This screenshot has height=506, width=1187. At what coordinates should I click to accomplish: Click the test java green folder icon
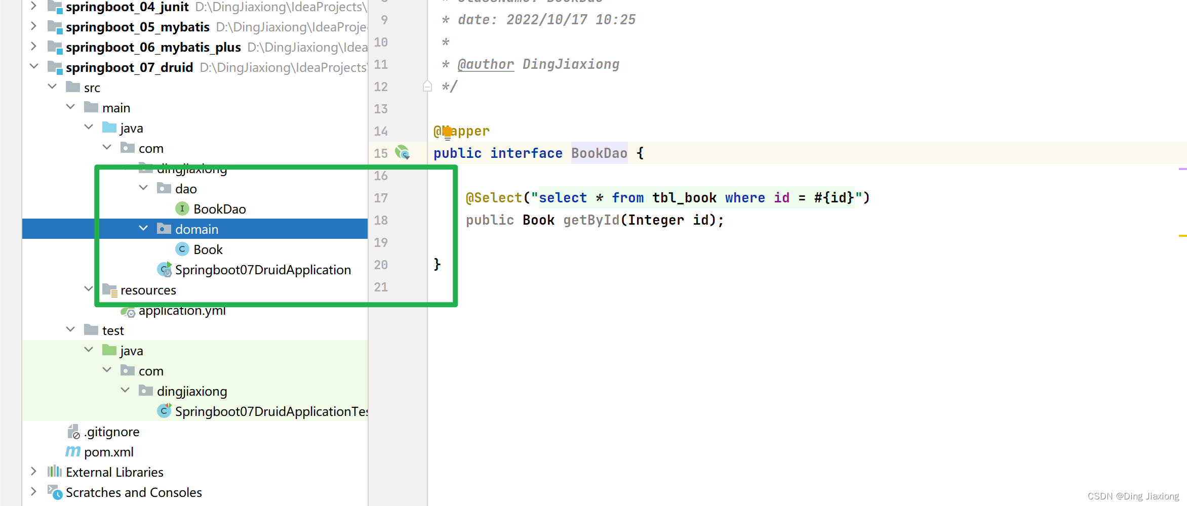click(x=109, y=350)
